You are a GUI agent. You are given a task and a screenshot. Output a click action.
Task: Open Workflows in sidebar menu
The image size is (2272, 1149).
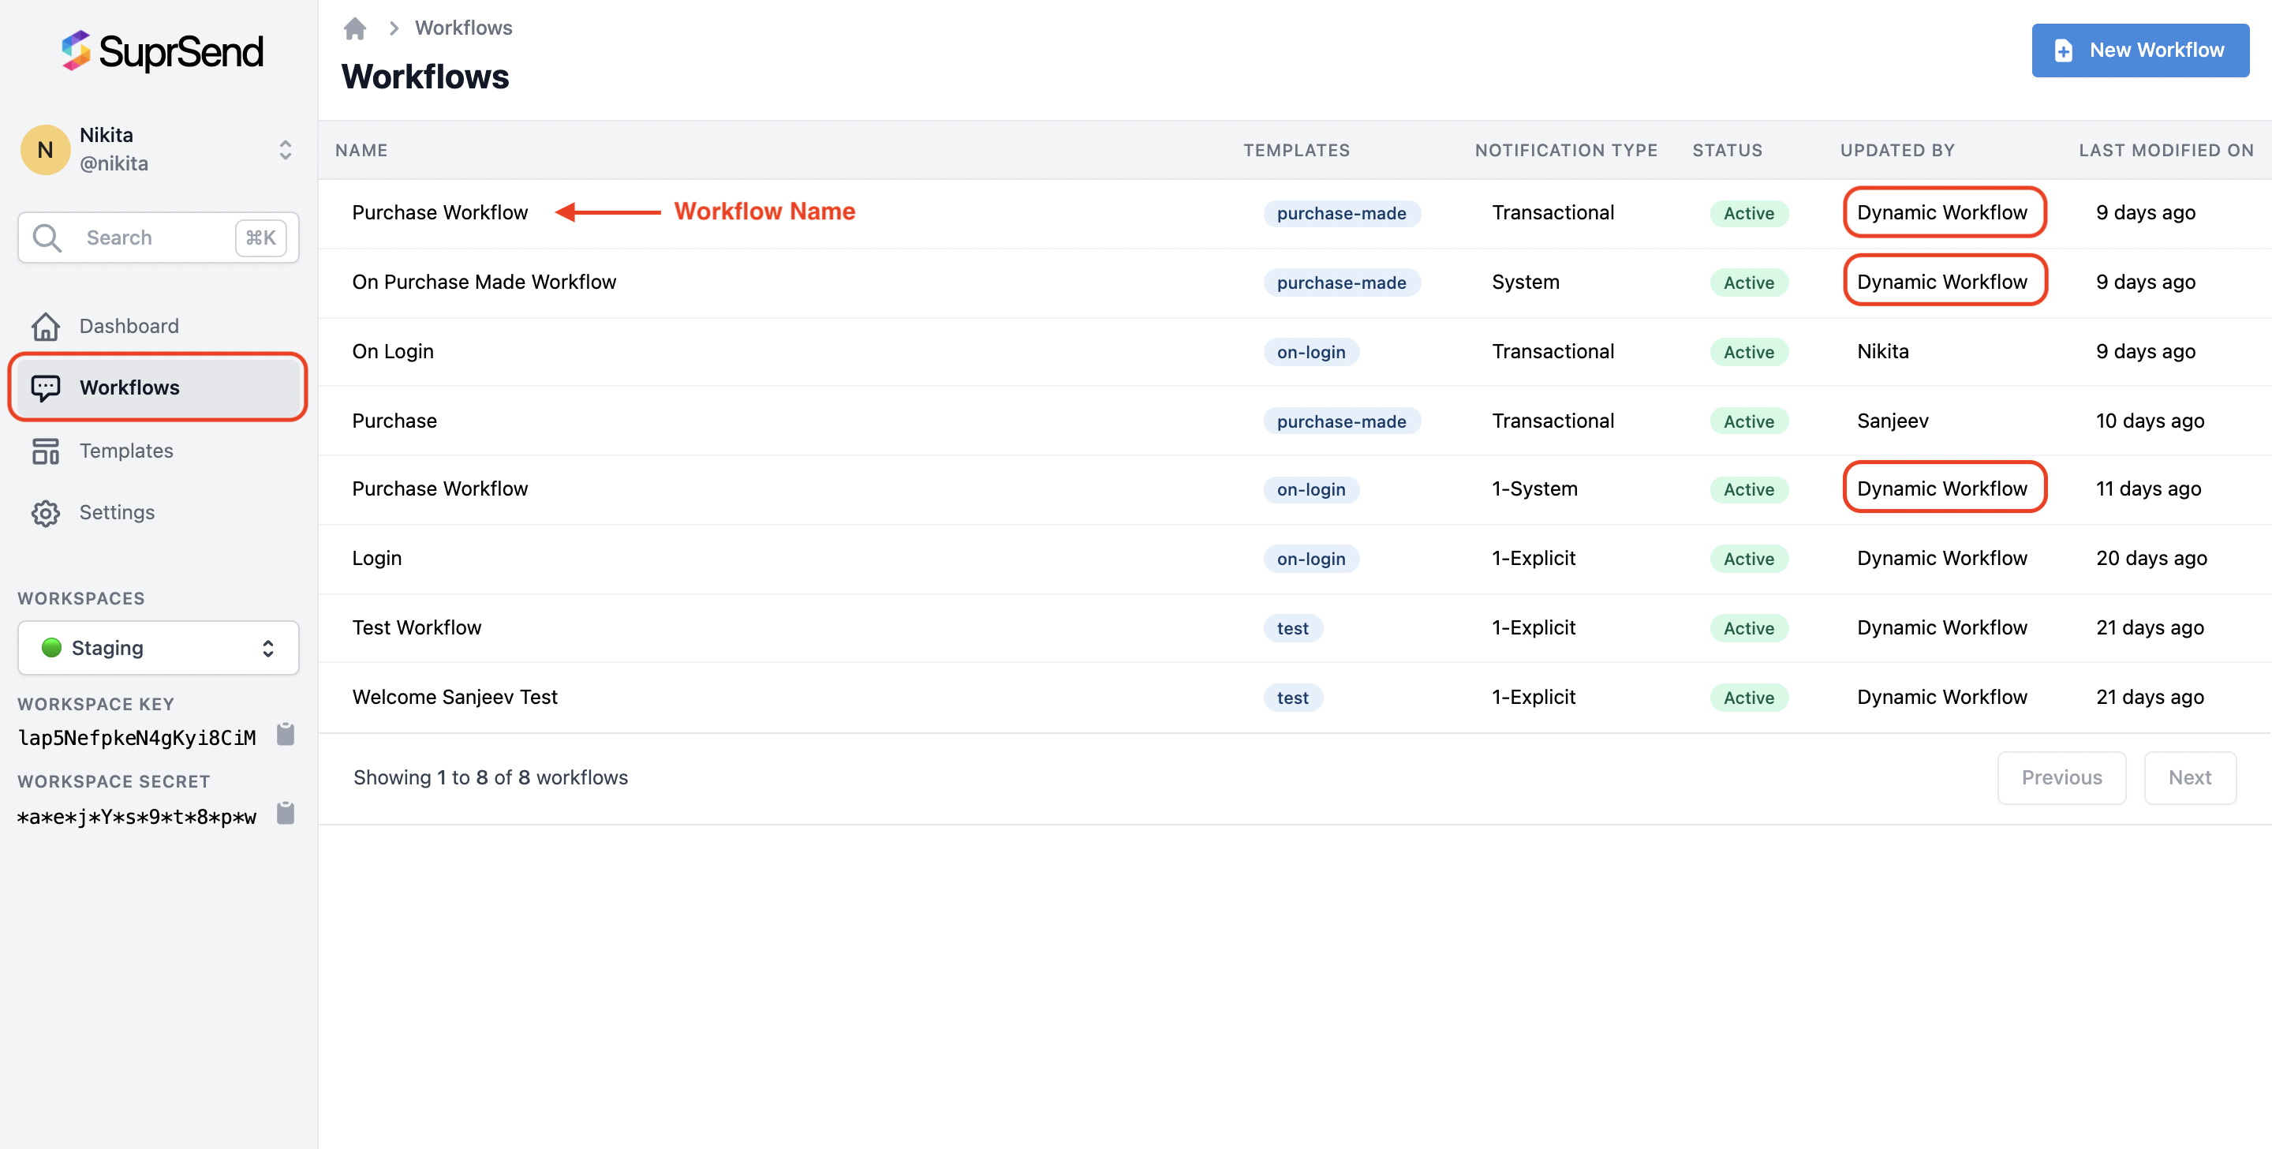click(x=129, y=387)
